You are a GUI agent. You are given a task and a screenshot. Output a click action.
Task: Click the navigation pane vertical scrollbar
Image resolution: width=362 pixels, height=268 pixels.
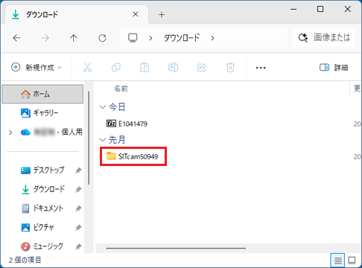click(89, 138)
